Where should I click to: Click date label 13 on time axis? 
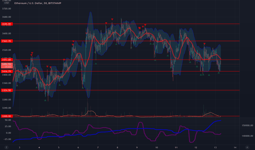(215, 147)
